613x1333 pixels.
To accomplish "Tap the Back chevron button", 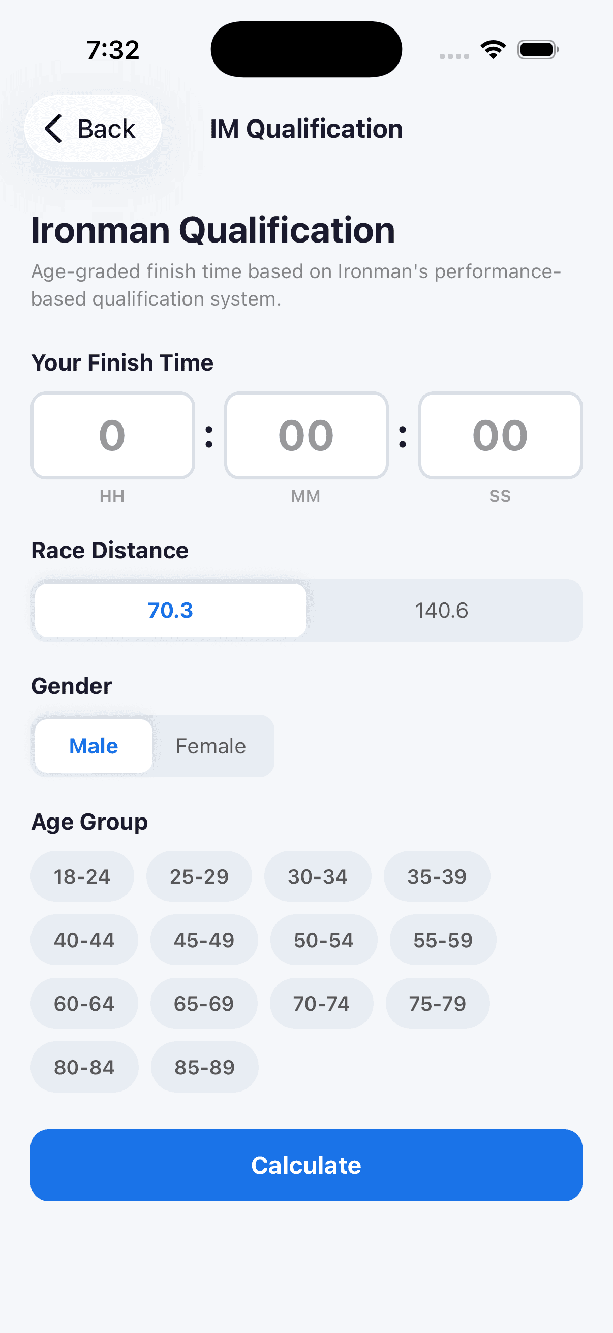I will (93, 128).
